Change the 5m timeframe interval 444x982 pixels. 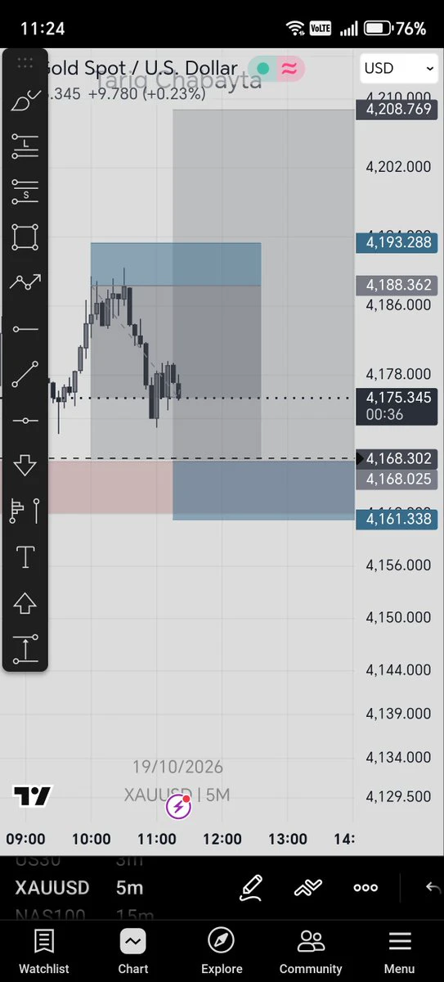click(x=129, y=887)
